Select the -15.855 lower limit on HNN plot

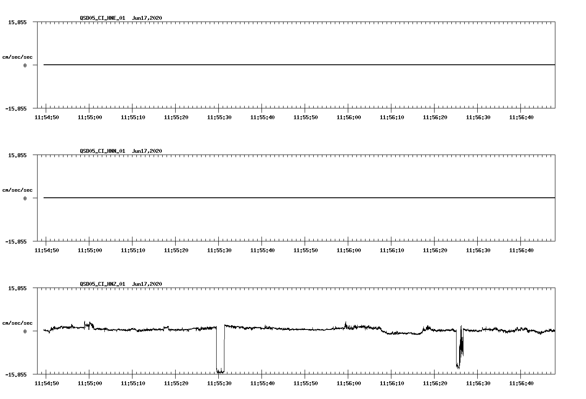16,241
